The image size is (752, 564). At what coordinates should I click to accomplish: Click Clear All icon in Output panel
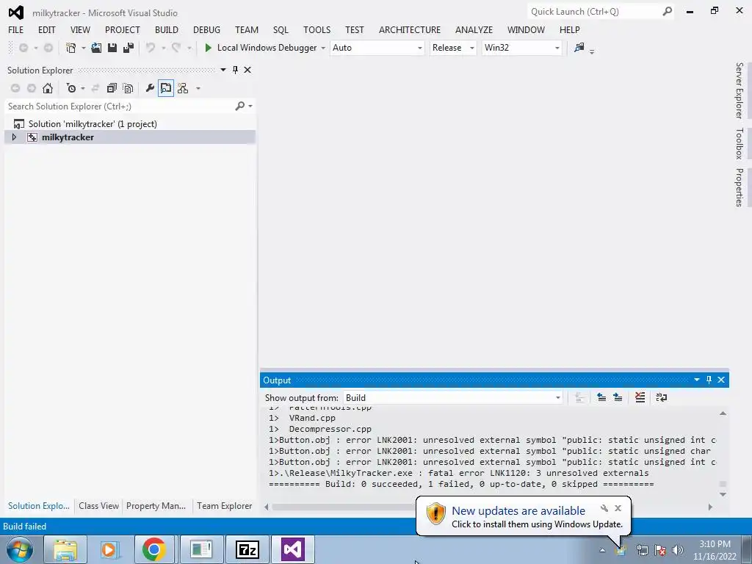(x=640, y=397)
